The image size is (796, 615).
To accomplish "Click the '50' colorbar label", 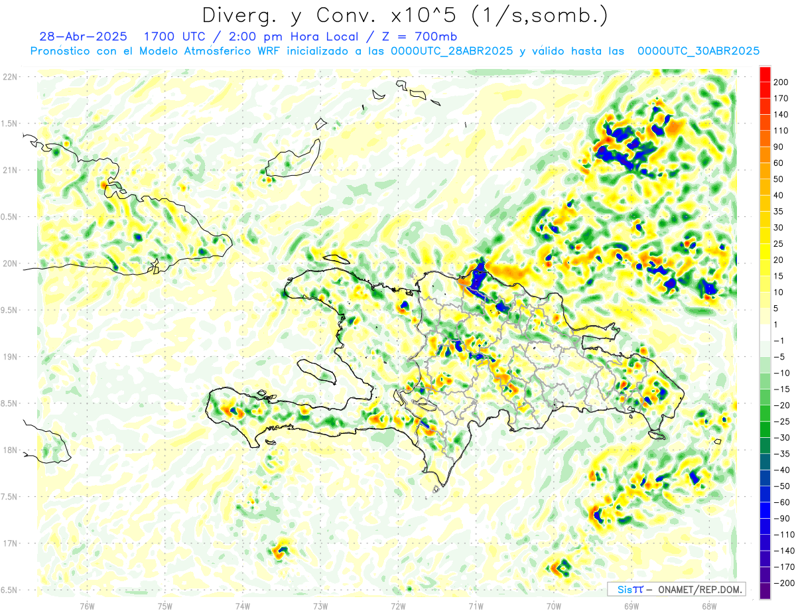I will [779, 179].
